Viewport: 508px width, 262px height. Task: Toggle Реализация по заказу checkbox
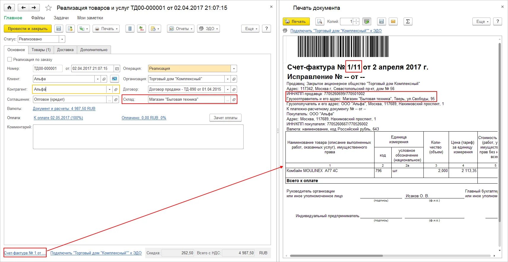9,59
